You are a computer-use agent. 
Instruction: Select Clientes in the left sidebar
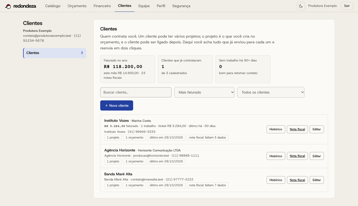pos(55,53)
